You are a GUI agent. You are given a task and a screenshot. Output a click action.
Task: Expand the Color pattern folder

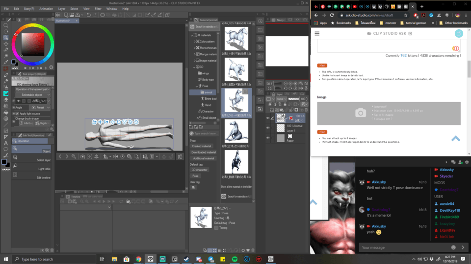pos(195,42)
